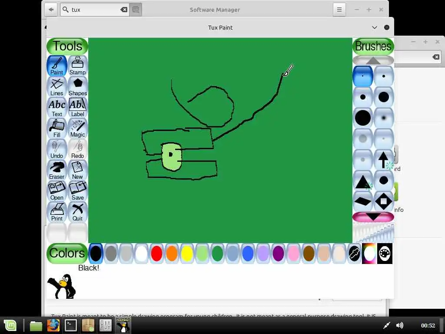Image resolution: width=445 pixels, height=334 pixels.
Task: Pick the Fill bucket tool
Action: click(57, 128)
